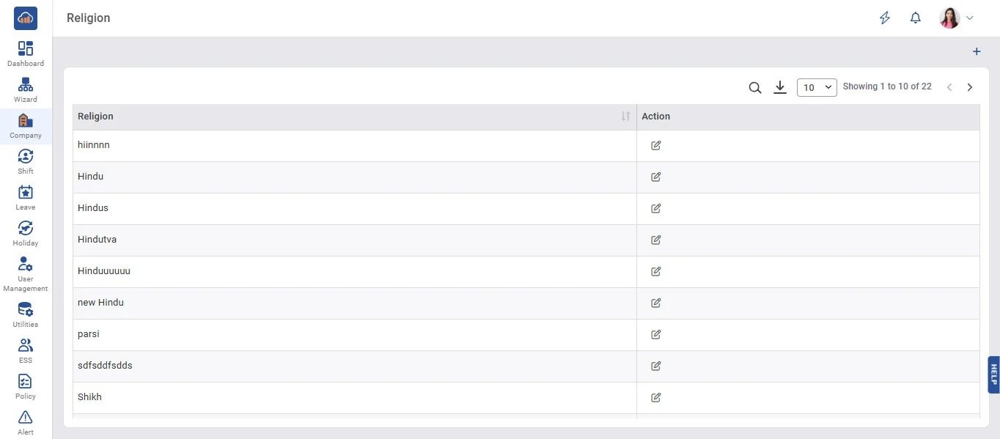Sort the Religion column

click(625, 117)
